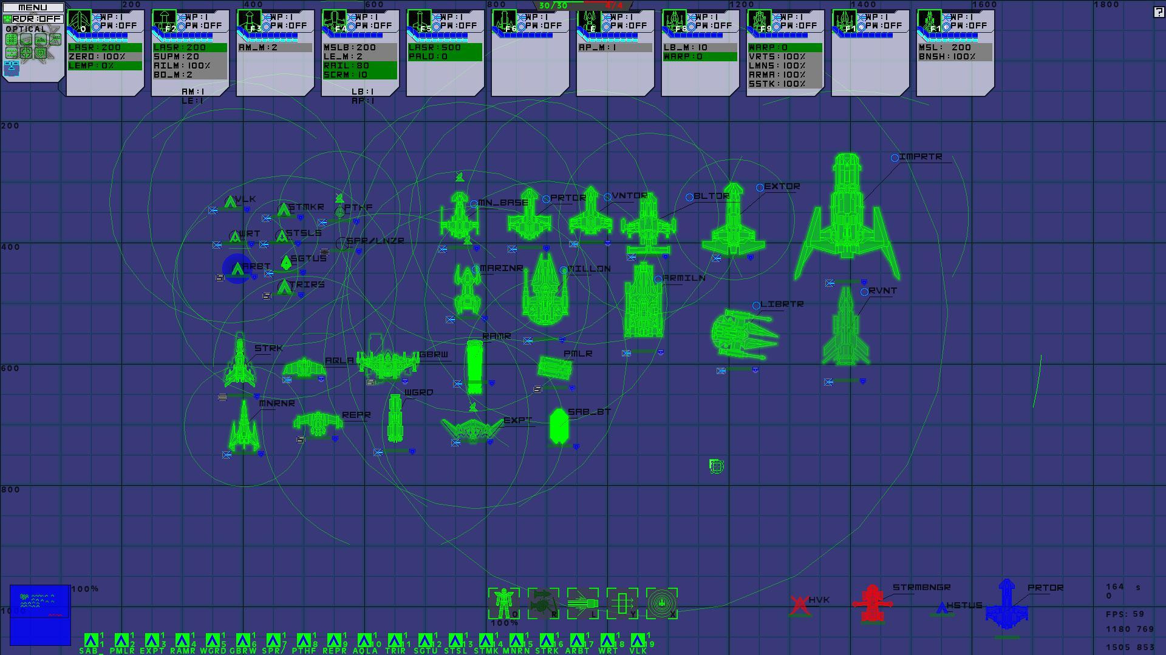This screenshot has height=655, width=1166.
Task: Activate the X radar pulse ability icon
Action: click(662, 603)
